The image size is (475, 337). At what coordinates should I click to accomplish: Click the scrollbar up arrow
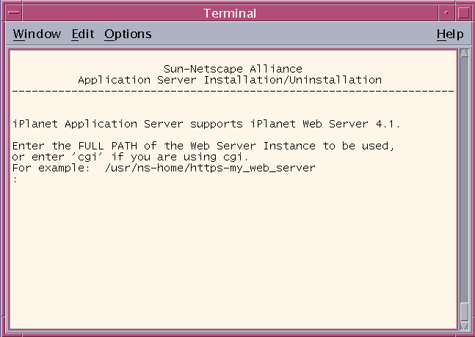click(x=464, y=53)
